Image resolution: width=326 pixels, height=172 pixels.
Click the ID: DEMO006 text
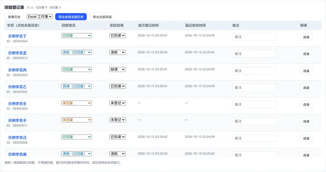point(17,142)
